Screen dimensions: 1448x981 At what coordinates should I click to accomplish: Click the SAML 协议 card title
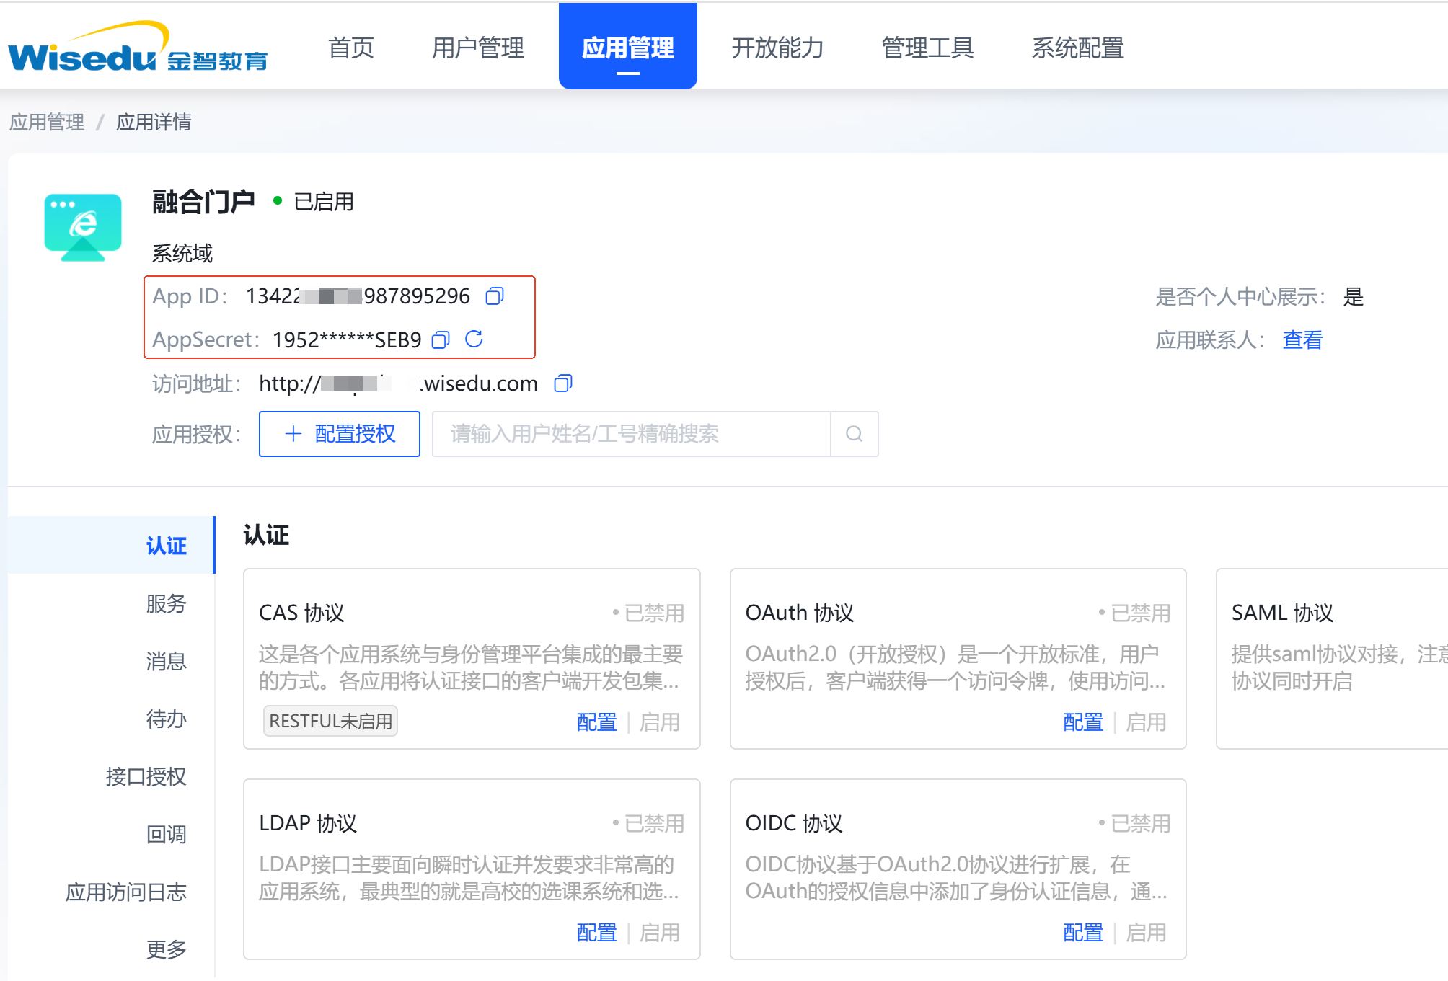tap(1283, 613)
